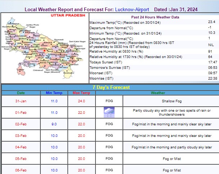The width and height of the screenshot is (219, 174).
Task: Click the Relative Humidity at 0830 hrs label
Action: (x=116, y=52)
